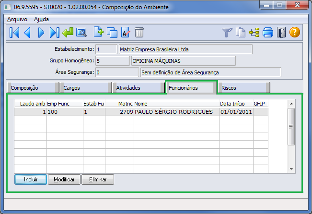Copy the current record icon
The width and height of the screenshot is (312, 214).
pos(112,33)
